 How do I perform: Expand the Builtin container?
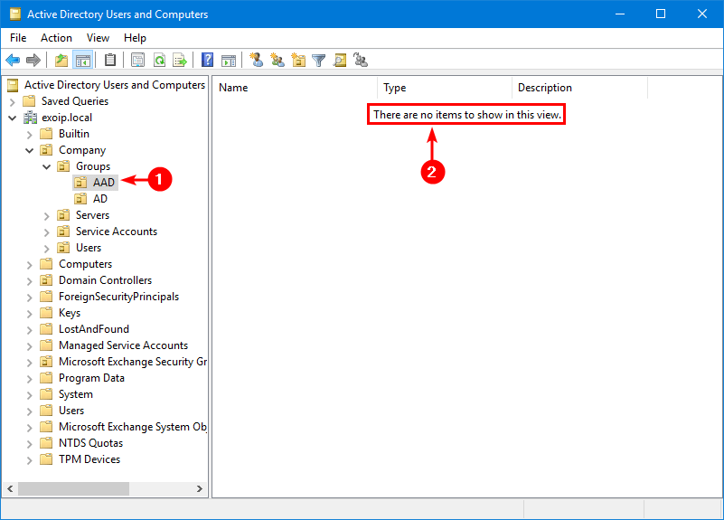pyautogui.click(x=30, y=135)
